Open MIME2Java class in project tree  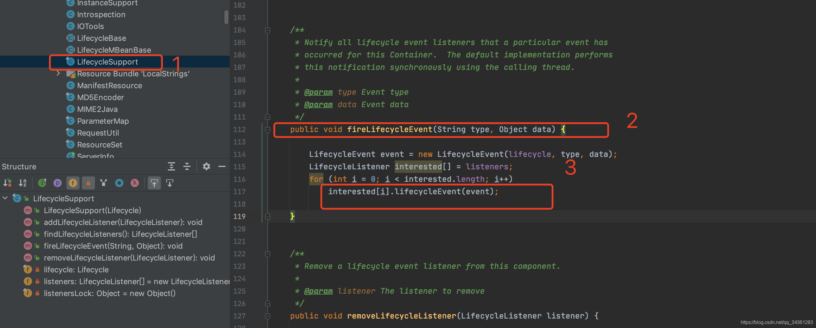pyautogui.click(x=97, y=109)
